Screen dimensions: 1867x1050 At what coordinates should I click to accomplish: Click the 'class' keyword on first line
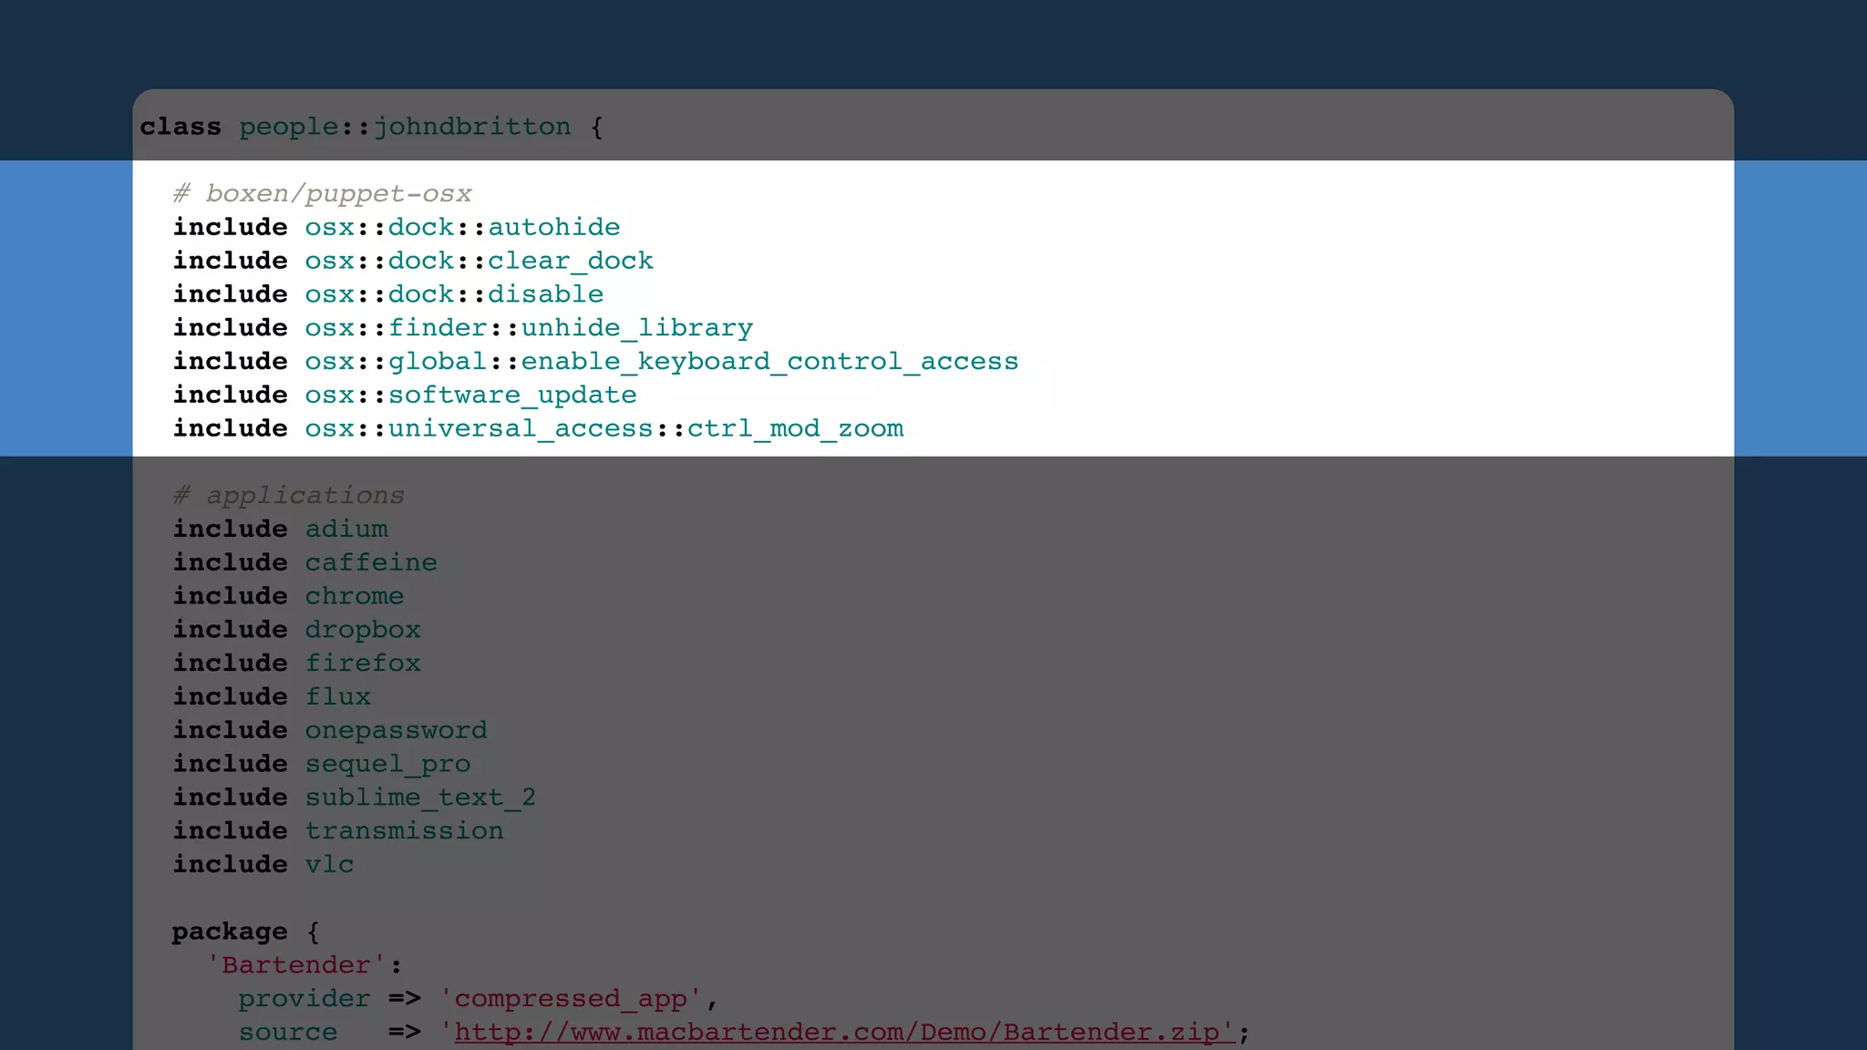coord(181,127)
